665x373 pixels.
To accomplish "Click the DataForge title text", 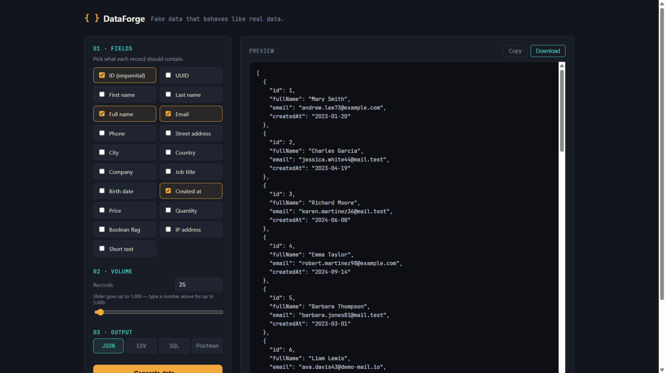I will pos(124,18).
